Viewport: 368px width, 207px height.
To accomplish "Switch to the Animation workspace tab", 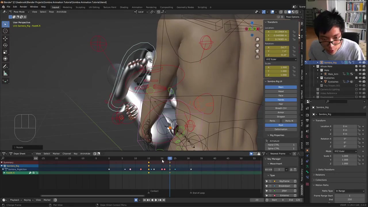I will coord(137,7).
